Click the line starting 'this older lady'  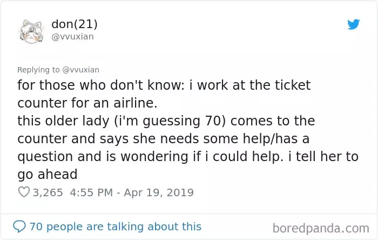coord(166,121)
